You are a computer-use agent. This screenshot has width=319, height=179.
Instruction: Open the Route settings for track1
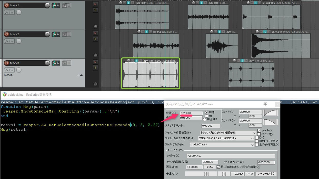coord(56,5)
